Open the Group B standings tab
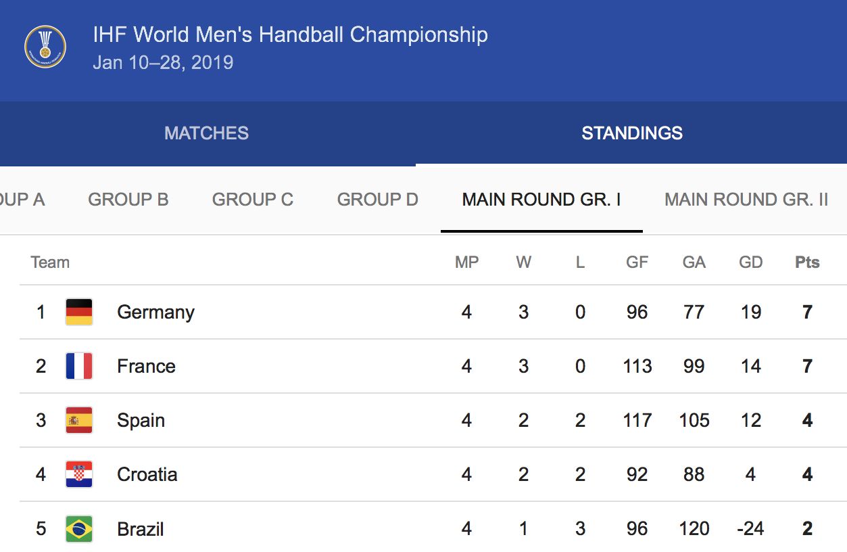 tap(128, 200)
